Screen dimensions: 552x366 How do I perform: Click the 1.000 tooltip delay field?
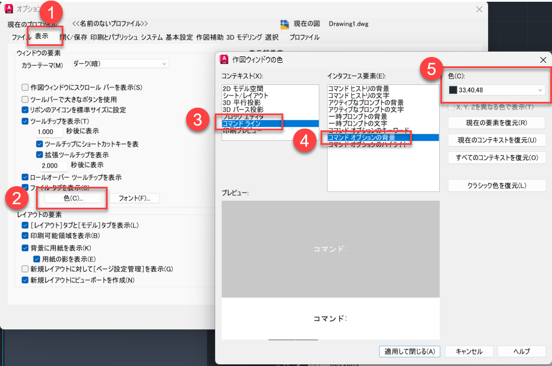coord(49,132)
